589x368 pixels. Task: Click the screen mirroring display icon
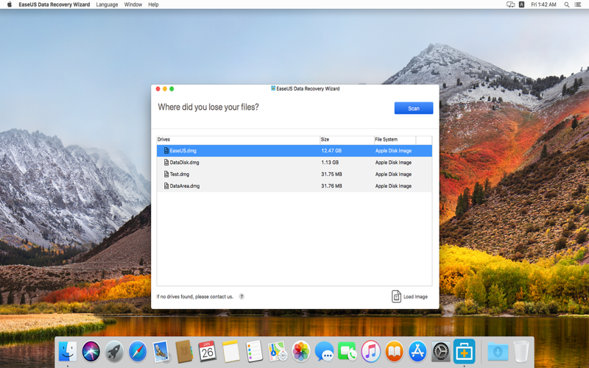tap(510, 4)
